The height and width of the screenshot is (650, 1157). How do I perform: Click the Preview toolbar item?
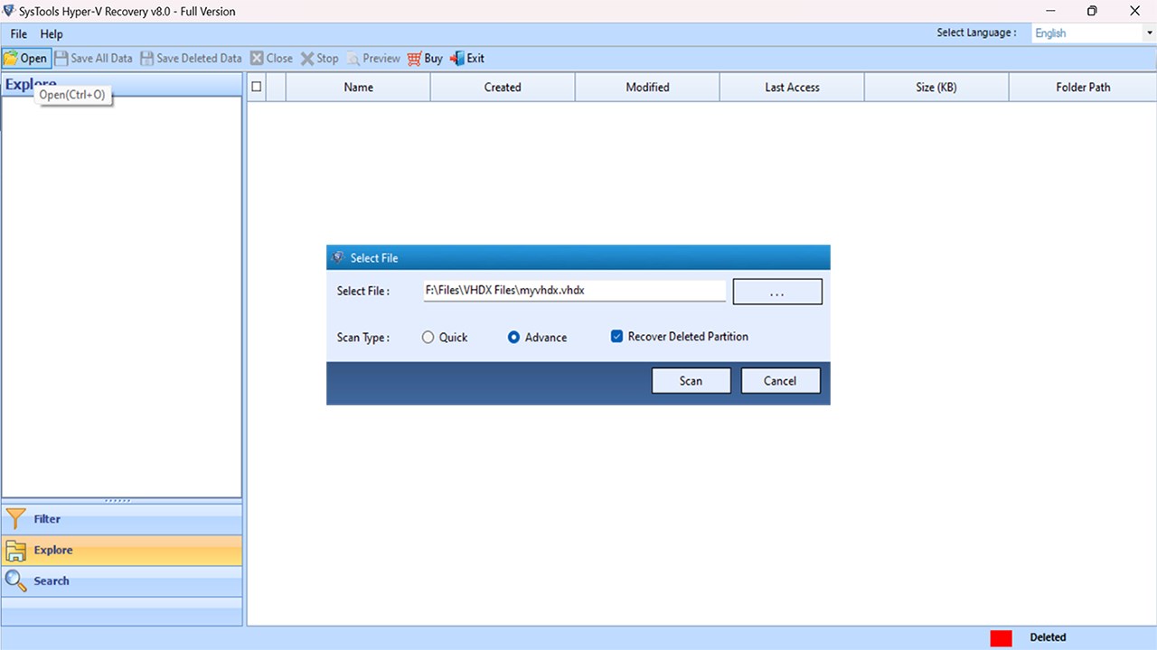point(373,58)
